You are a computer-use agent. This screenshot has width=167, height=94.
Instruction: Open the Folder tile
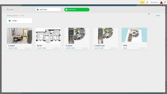pos(20,21)
